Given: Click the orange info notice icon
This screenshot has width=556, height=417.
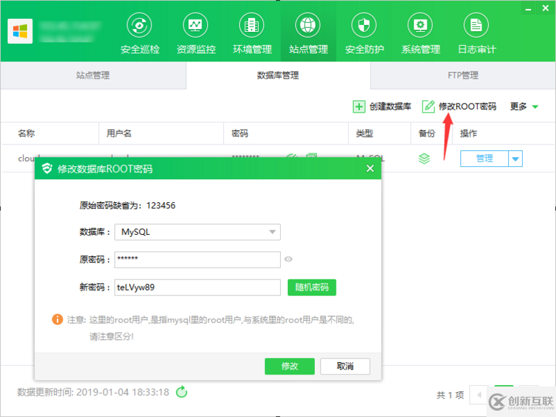Looking at the screenshot, I should [58, 320].
